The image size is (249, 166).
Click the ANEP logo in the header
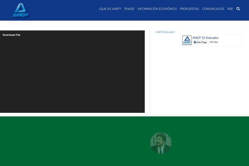[x=20, y=10]
